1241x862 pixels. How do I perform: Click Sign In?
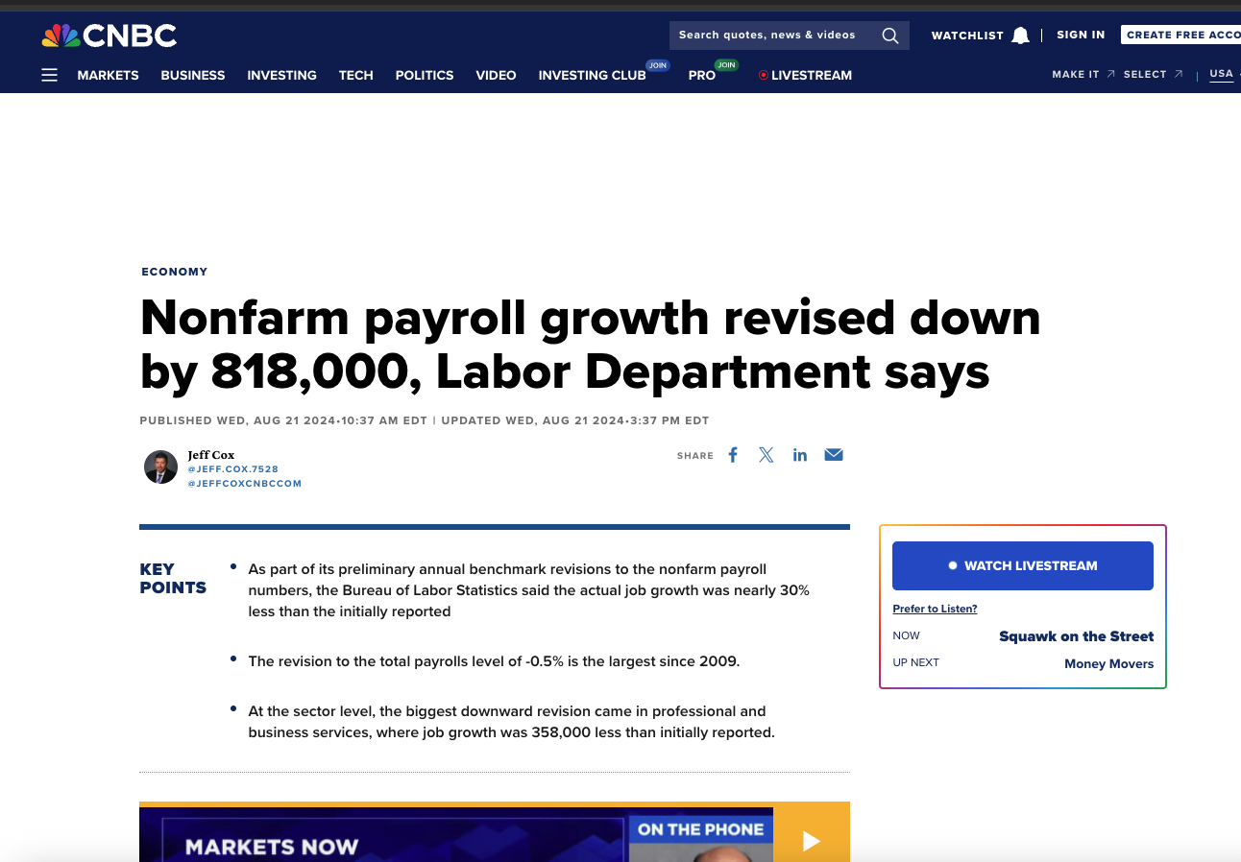click(1081, 35)
